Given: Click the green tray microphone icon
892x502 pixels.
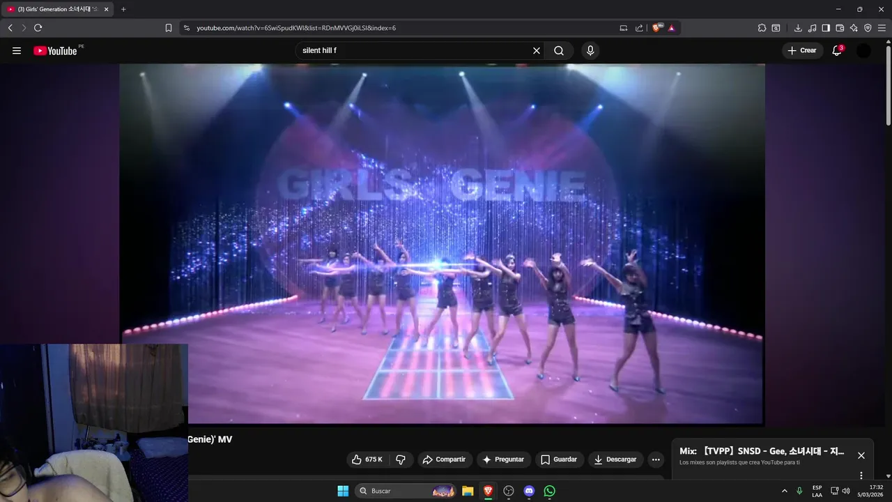Looking at the screenshot, I should pos(800,491).
